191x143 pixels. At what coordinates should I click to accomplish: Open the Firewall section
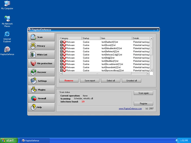pos(41,98)
